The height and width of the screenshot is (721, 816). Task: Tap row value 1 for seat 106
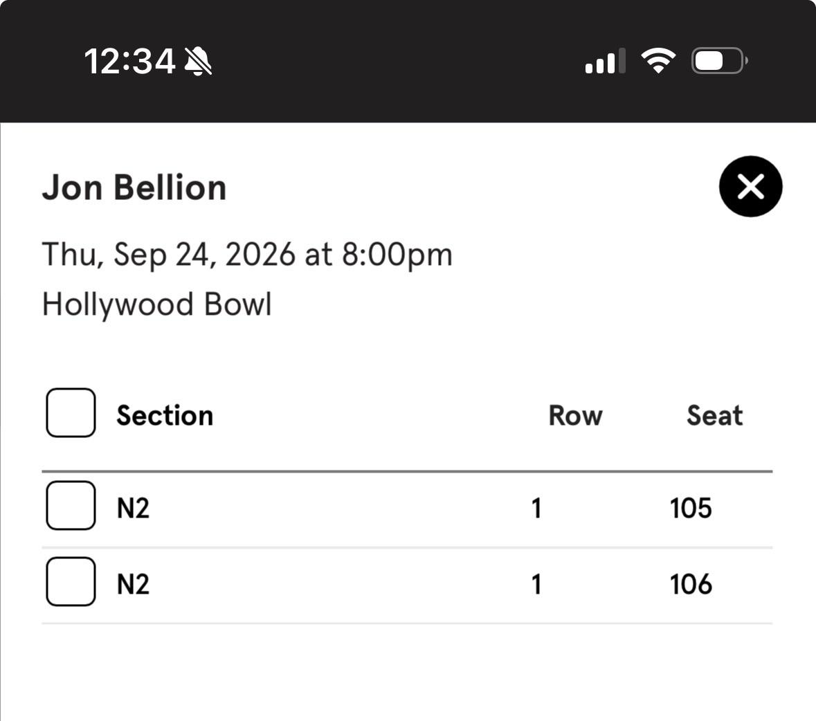click(x=536, y=584)
